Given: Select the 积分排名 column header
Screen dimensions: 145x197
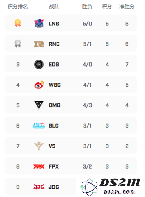Looking at the screenshot, I should pos(18,6).
